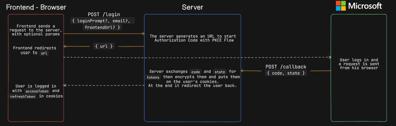Click the '{ url }' response label
Screen dimensions: 396x126
click(x=104, y=46)
